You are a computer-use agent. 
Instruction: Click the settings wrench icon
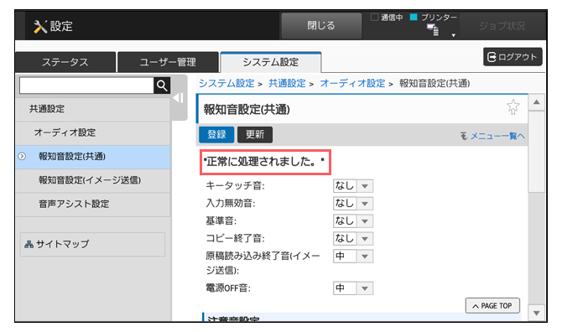point(40,27)
